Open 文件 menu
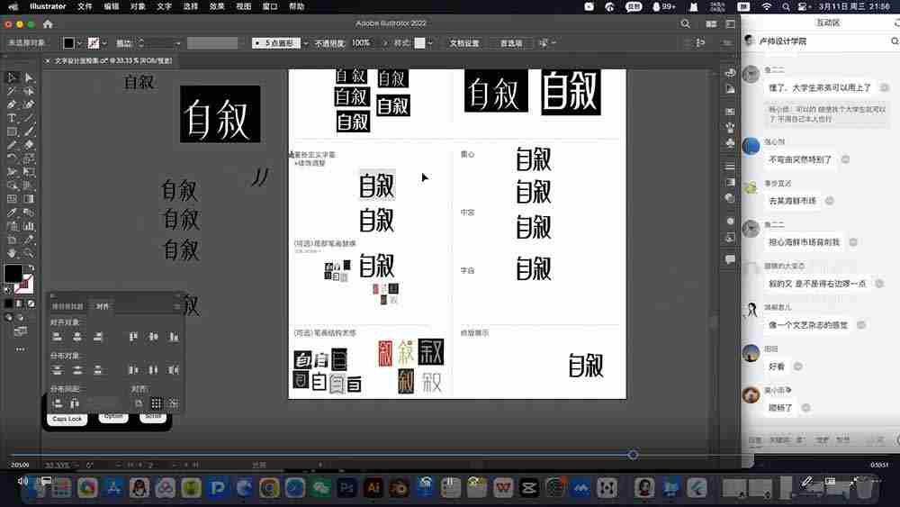 point(85,6)
